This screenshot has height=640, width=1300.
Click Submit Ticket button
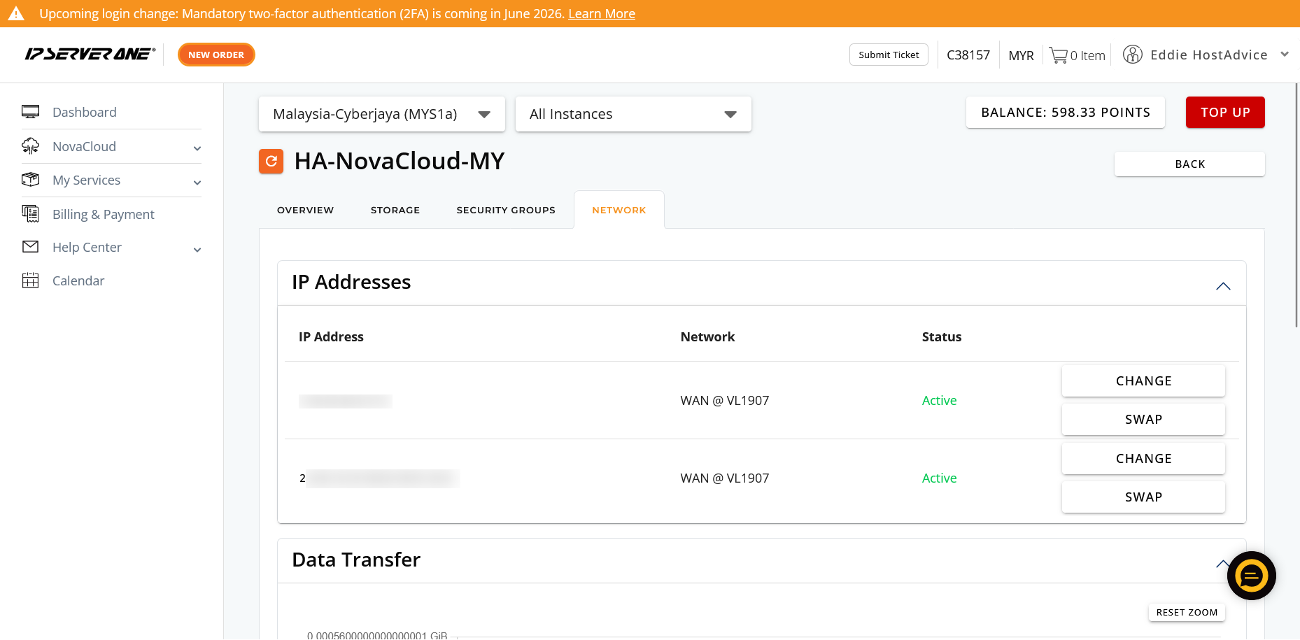coord(889,55)
